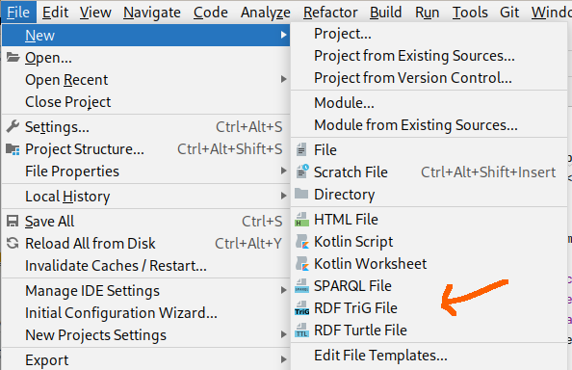Viewport: 572px width, 370px height.
Task: Click the Save All floppy disk icon
Action: tap(13, 221)
